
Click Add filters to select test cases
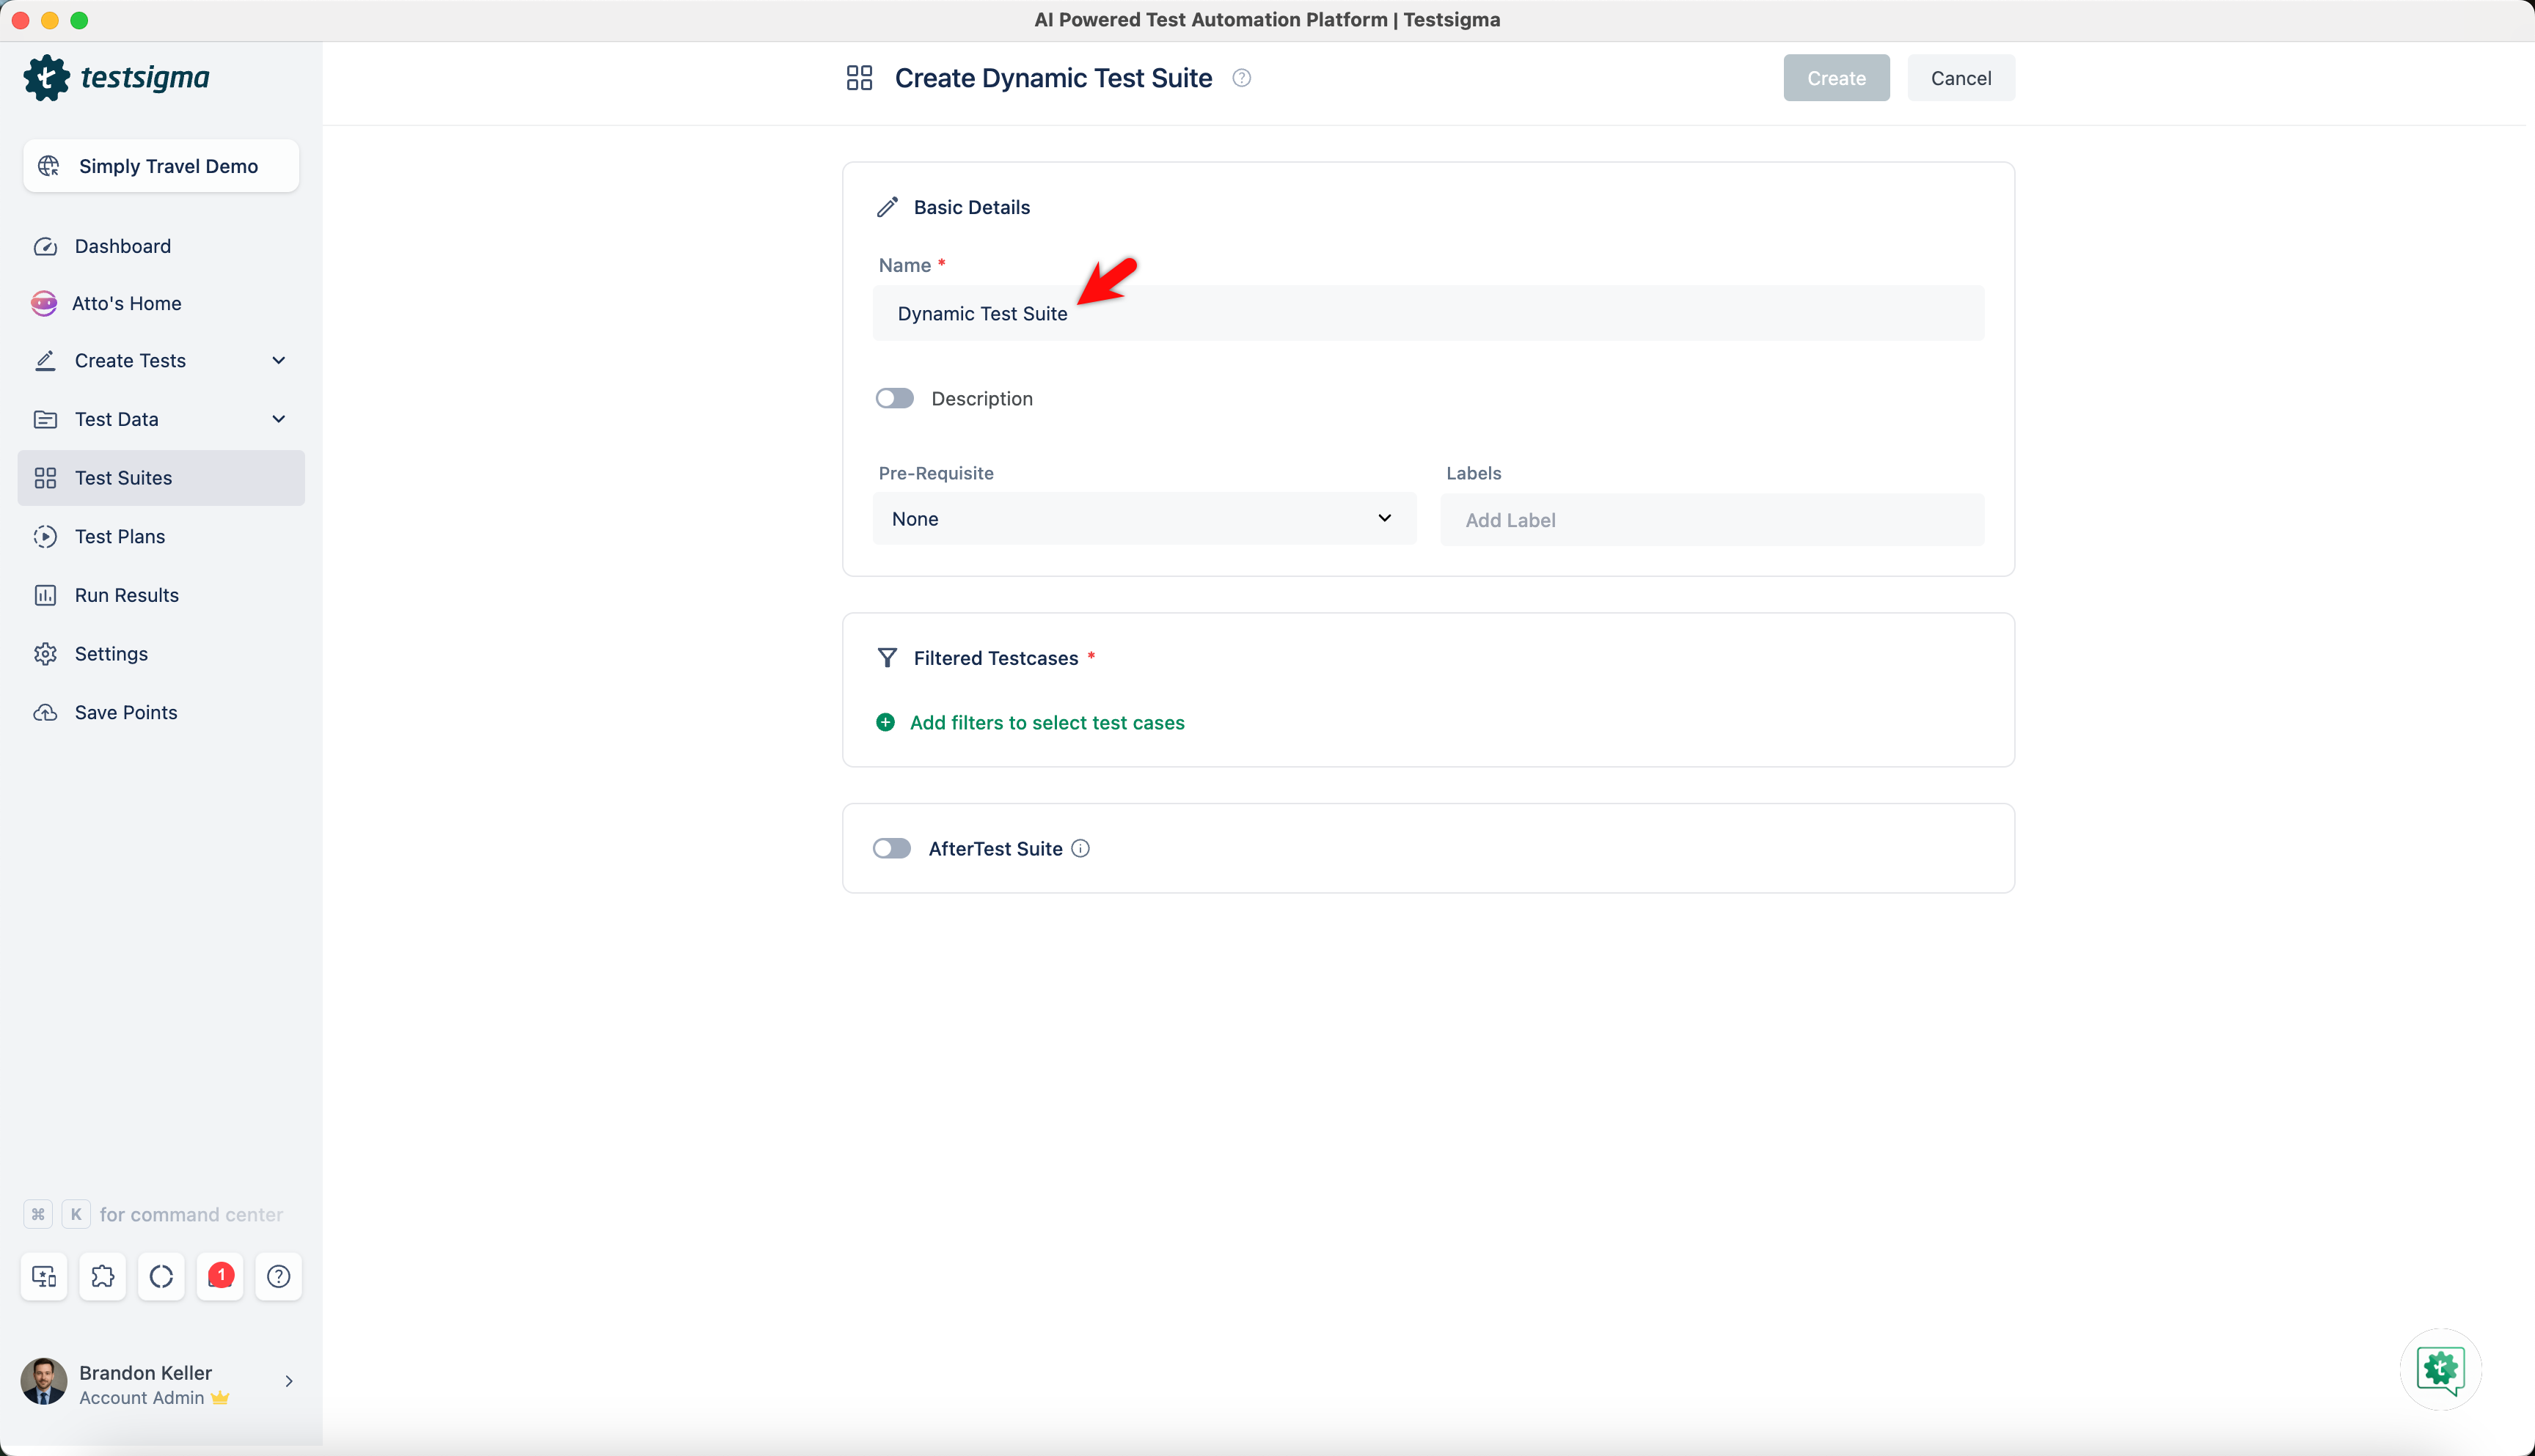[x=1045, y=721]
